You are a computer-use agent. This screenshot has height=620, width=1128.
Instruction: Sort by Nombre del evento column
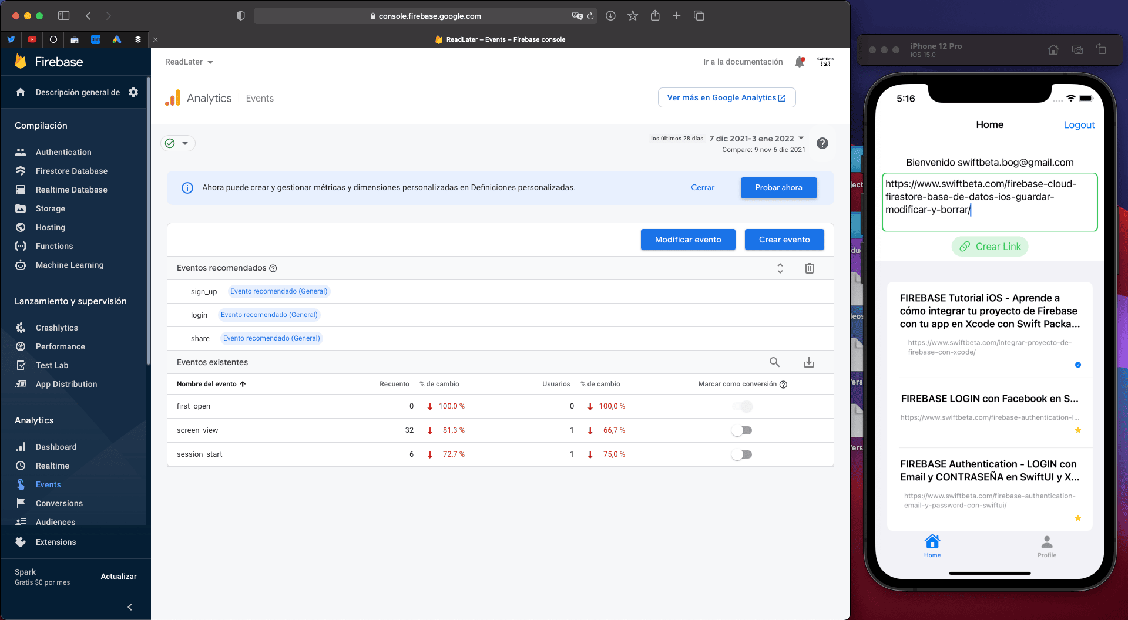211,384
